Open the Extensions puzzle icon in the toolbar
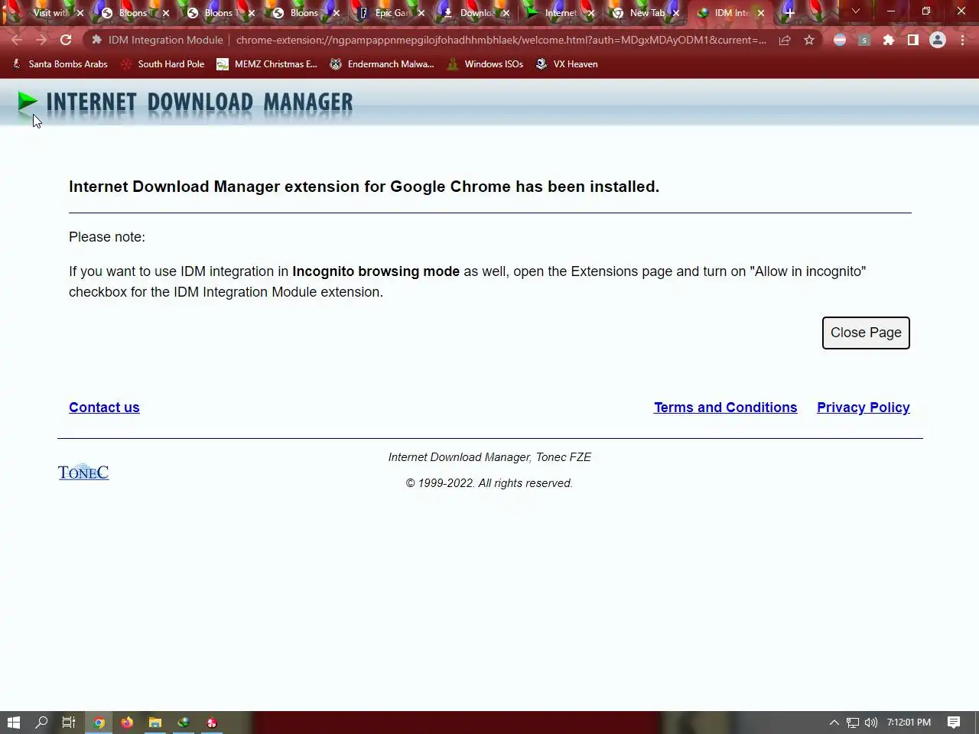Viewport: 979px width, 734px height. pos(889,40)
